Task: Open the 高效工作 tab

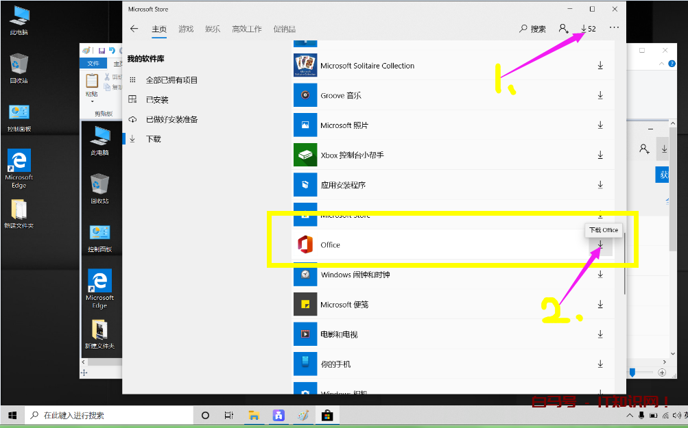Action: tap(246, 29)
